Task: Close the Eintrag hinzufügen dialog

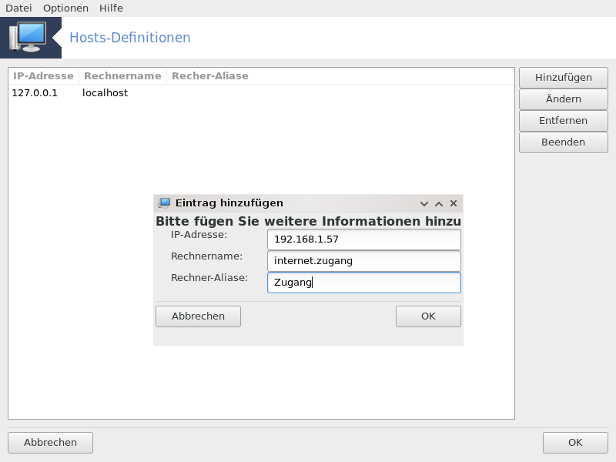Action: click(x=454, y=203)
